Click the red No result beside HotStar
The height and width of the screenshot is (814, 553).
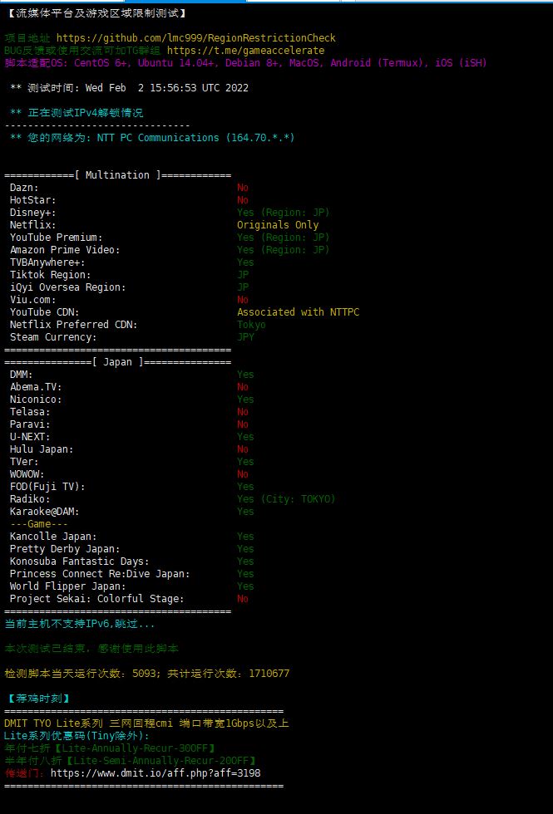[x=243, y=200]
